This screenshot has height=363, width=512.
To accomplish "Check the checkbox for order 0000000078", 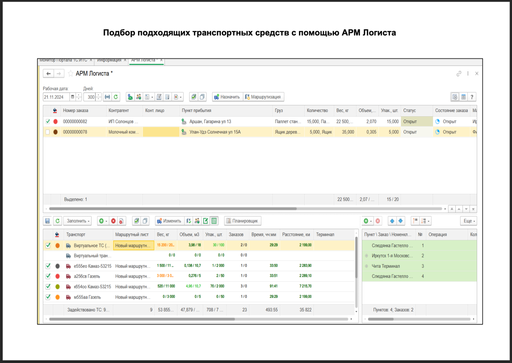I will point(48,132).
